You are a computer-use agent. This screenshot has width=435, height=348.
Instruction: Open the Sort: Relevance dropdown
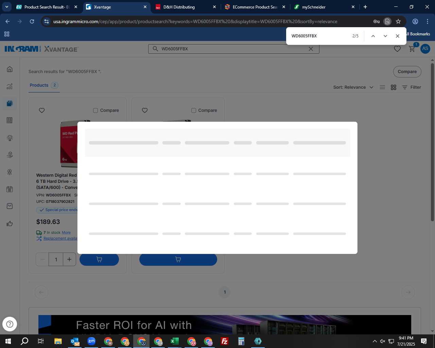tap(353, 87)
